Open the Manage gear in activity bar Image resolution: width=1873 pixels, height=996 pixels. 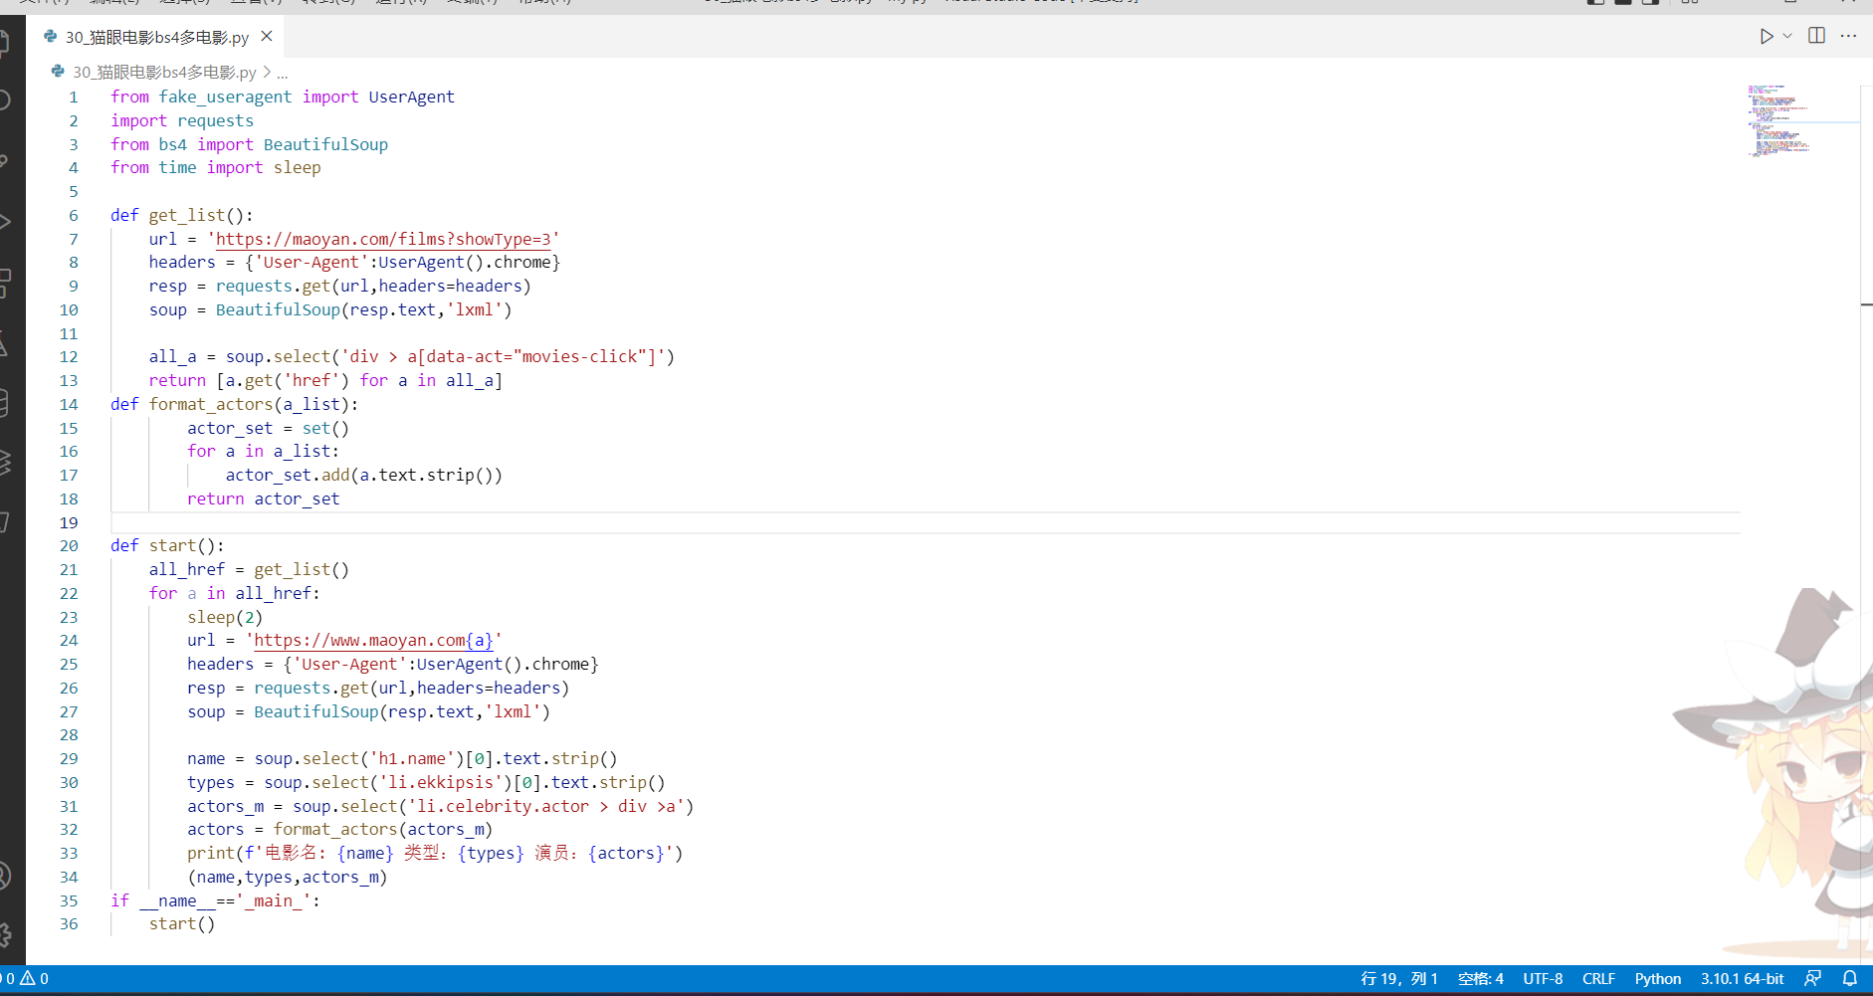[5, 935]
